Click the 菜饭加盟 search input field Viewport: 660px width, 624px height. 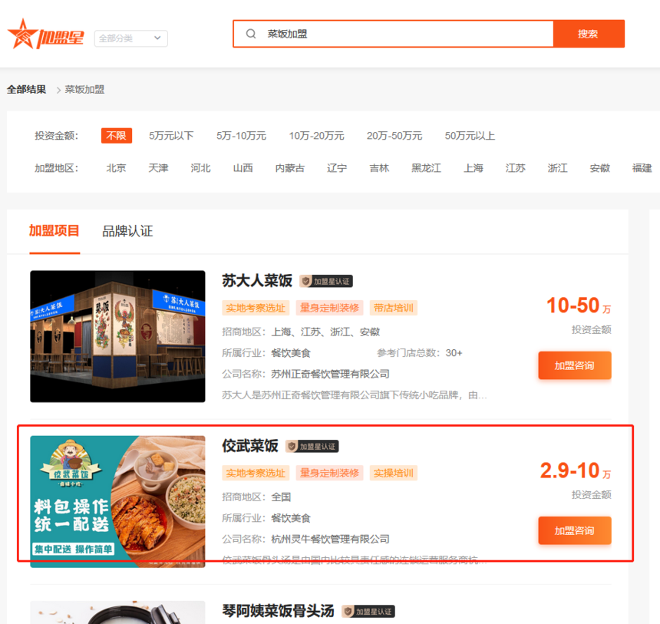click(x=393, y=34)
